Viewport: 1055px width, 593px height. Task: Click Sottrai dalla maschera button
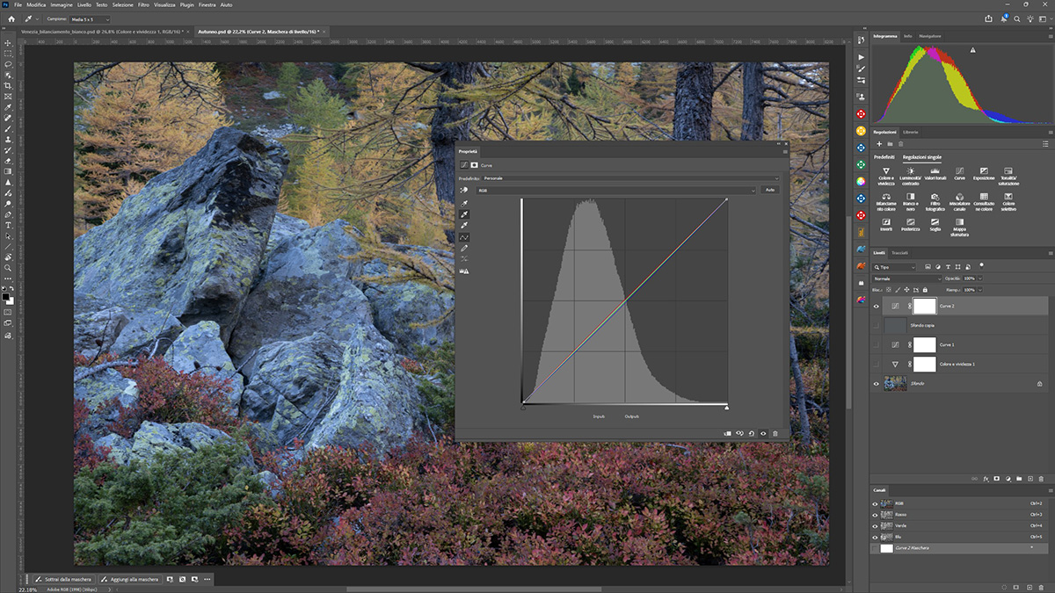pos(64,579)
